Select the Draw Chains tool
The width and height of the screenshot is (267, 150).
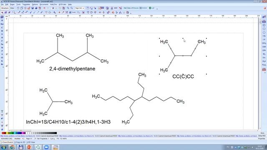(x=26, y=12)
